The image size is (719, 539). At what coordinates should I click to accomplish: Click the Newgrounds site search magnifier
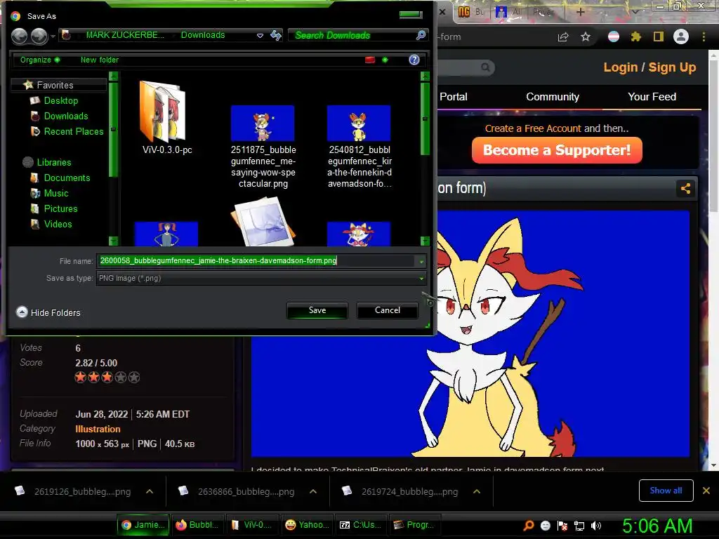(485, 68)
